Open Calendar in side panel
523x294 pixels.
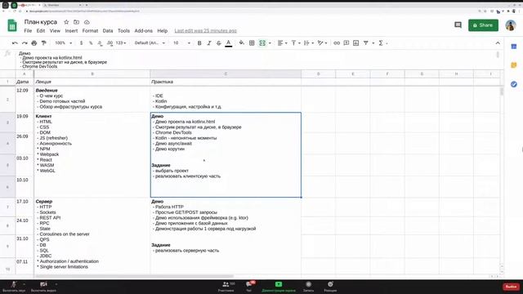[514, 47]
